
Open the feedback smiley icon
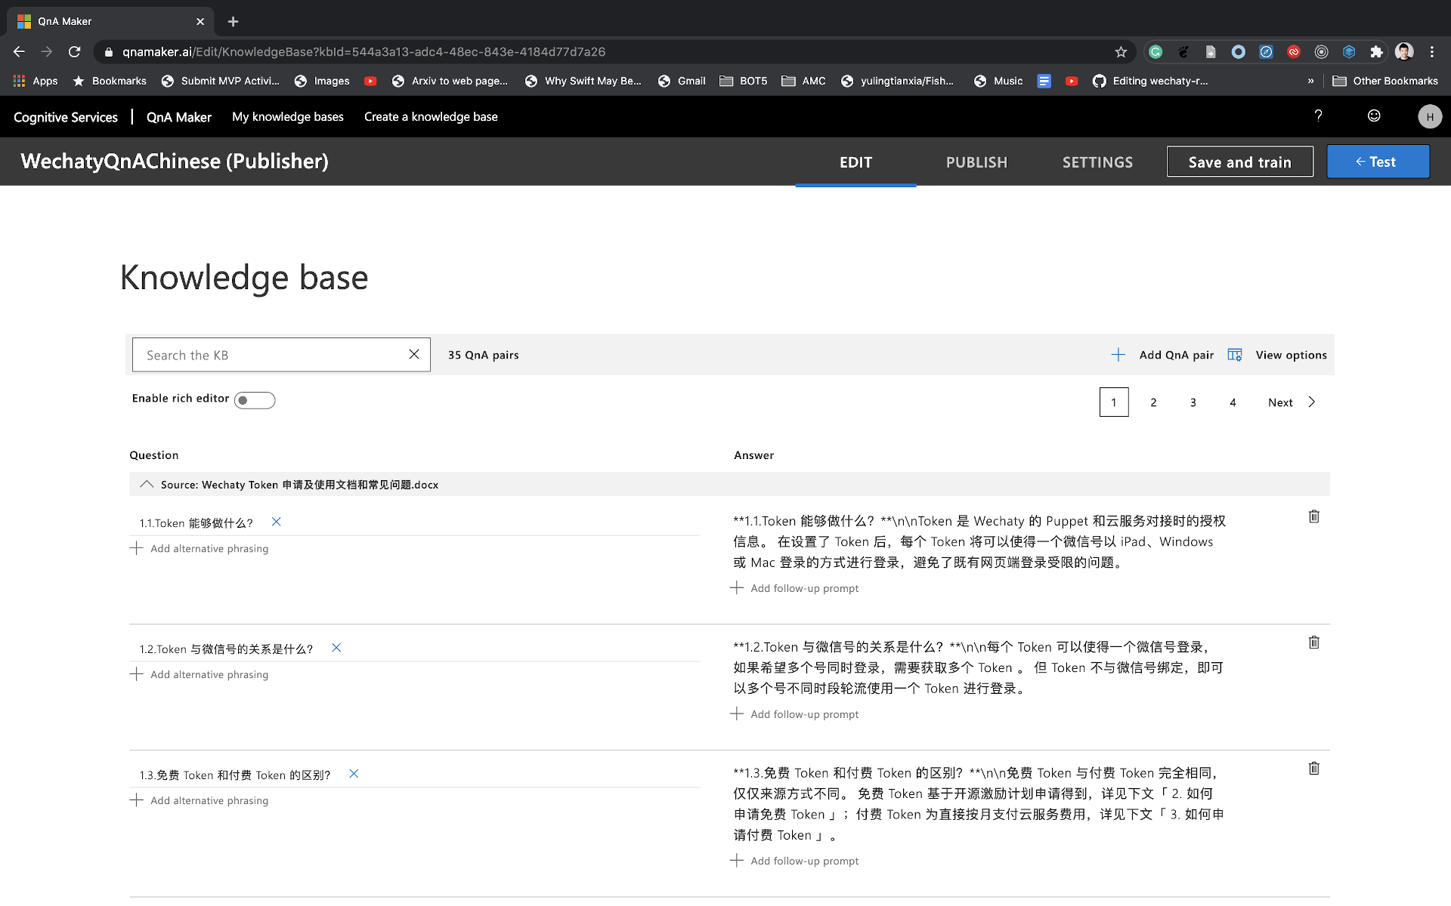pyautogui.click(x=1374, y=116)
